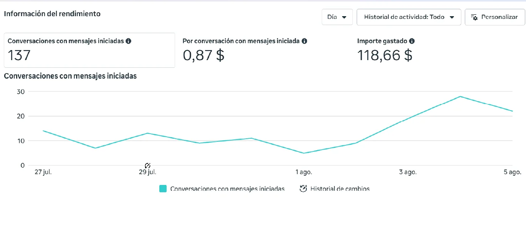Screen dimensions: 526x225
Task: Click the 30 y-axis label
Action: [x=20, y=92]
